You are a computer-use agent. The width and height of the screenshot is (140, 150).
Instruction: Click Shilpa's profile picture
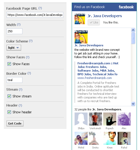(x=81, y=119)
